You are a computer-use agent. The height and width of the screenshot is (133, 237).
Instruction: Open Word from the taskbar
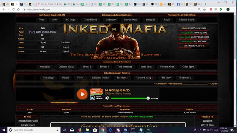[126, 130]
